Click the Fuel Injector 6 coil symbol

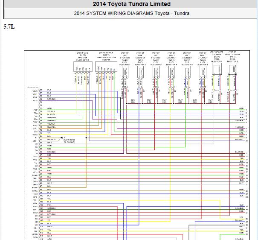[203, 73]
